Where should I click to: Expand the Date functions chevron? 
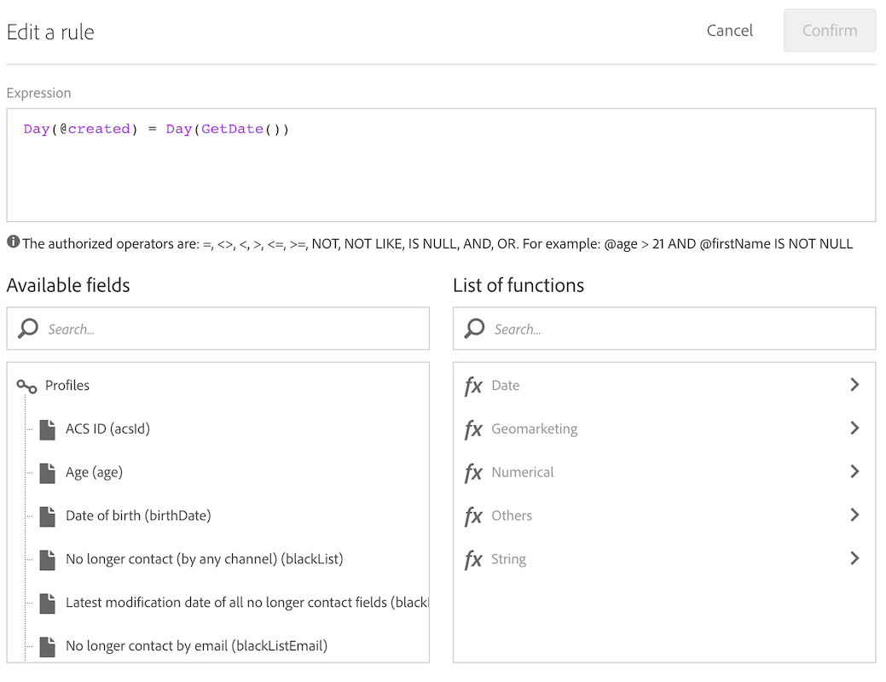(x=854, y=385)
